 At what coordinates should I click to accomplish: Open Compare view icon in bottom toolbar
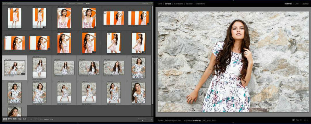(15, 119)
